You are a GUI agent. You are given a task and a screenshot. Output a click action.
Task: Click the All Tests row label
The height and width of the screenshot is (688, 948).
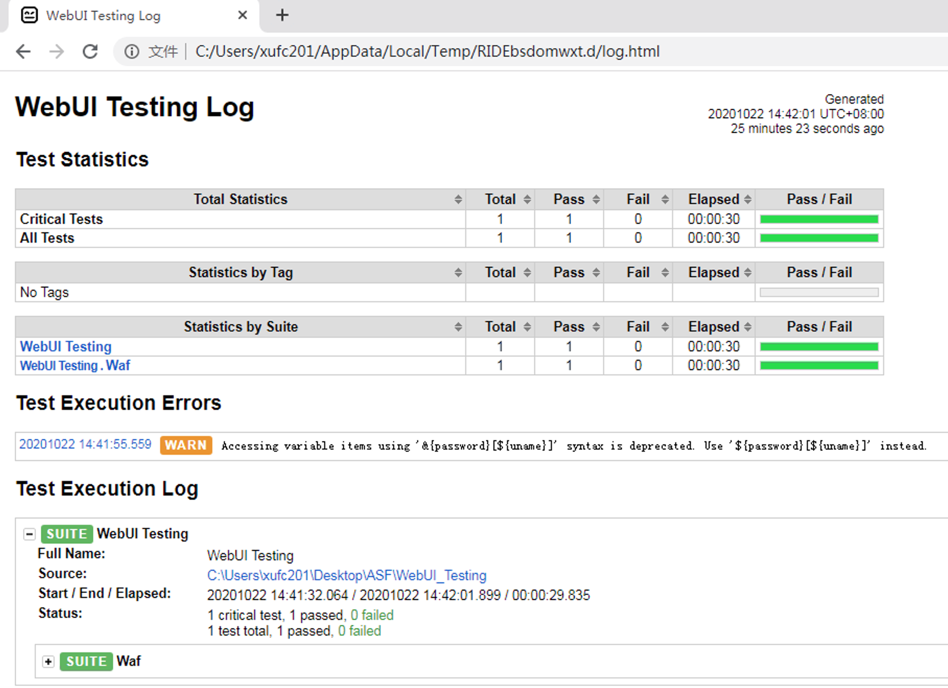[47, 238]
